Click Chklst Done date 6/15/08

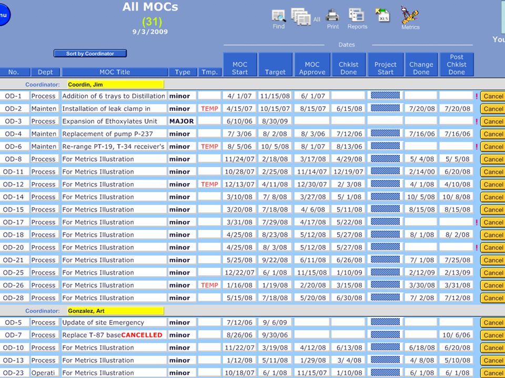coord(349,109)
